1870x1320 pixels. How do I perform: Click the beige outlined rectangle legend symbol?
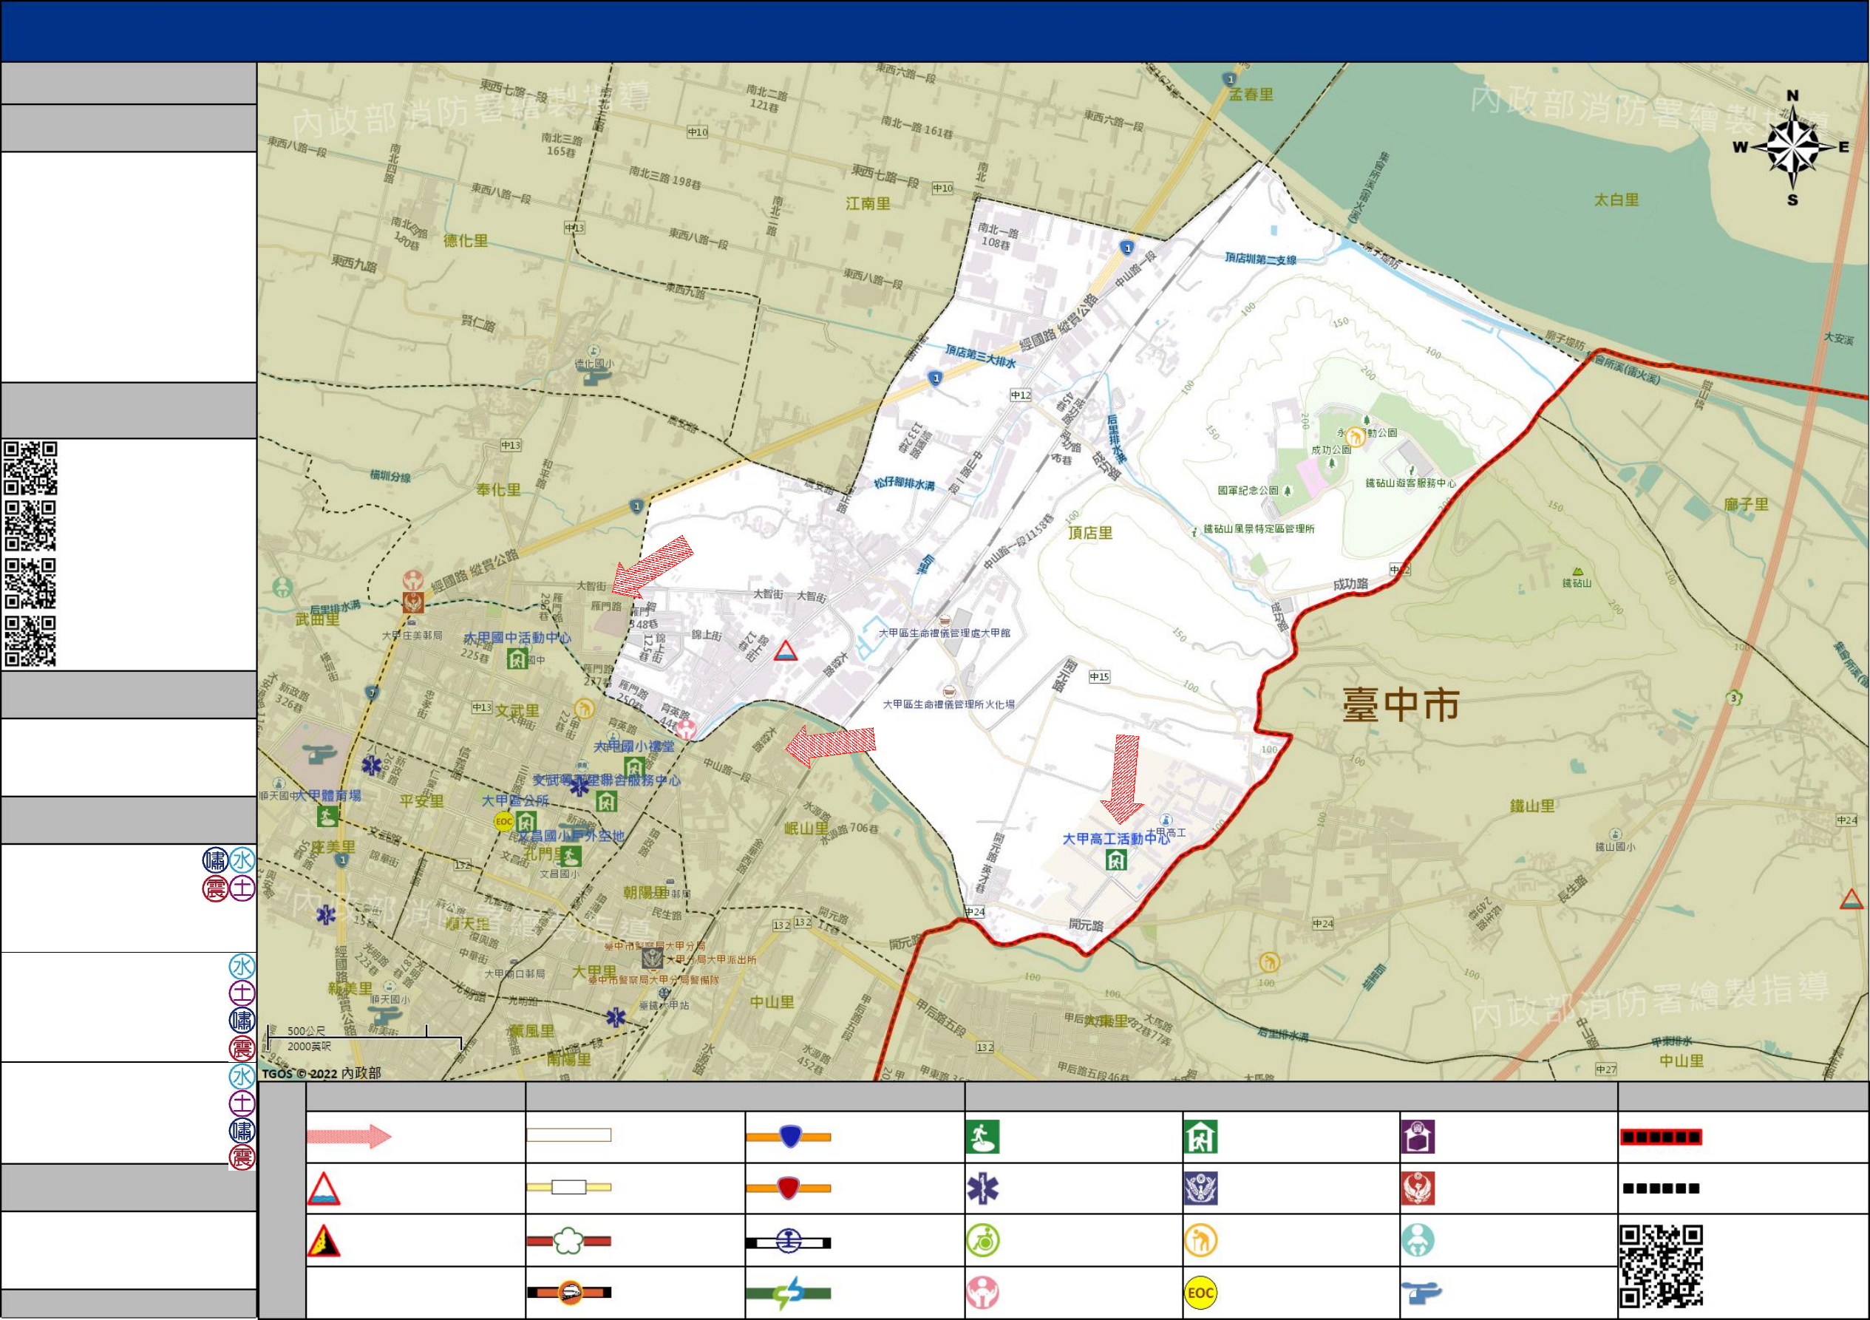click(569, 1135)
